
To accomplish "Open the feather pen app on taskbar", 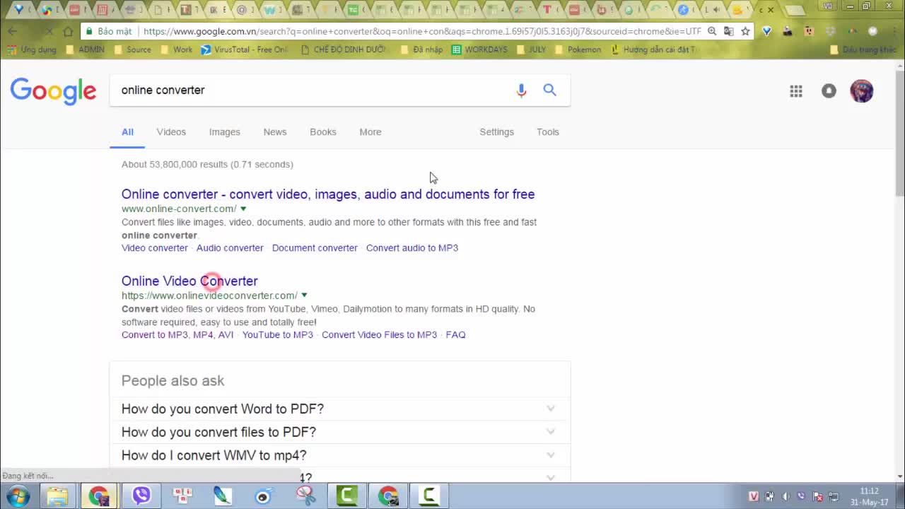I will tap(223, 496).
